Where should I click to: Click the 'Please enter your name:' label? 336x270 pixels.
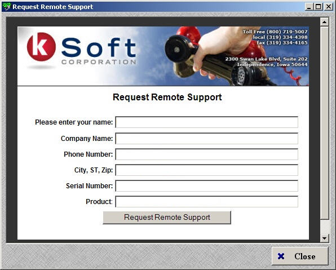pos(74,122)
